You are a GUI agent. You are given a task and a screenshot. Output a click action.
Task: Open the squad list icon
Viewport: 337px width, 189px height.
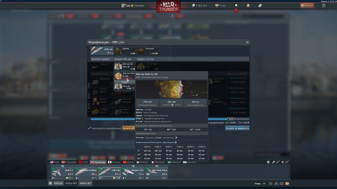click(271, 184)
